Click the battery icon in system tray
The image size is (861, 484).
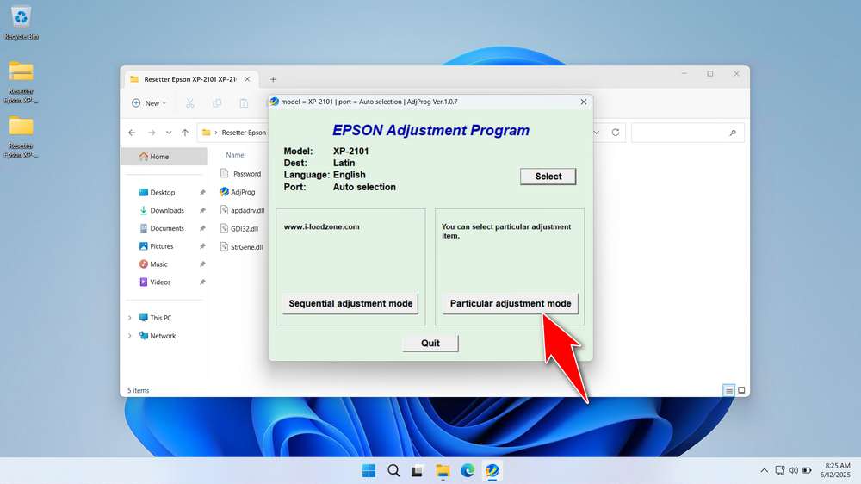[x=807, y=471]
